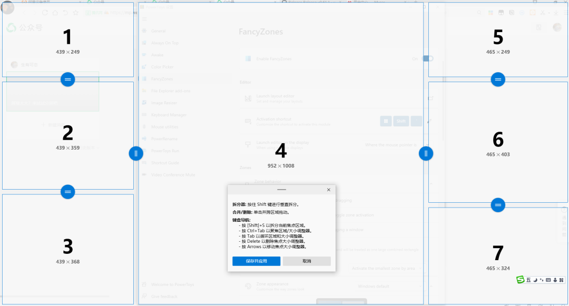Click the '拆分器: 按住 Shift 键进行垂直拆分' hint line

click(x=266, y=204)
